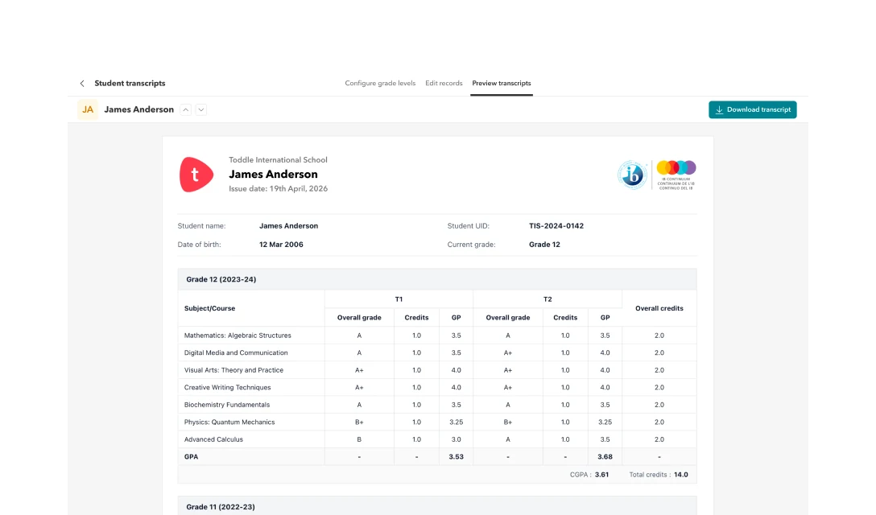Click the James Anderson name beside the avatar
The height and width of the screenshot is (515, 876).
coord(139,109)
